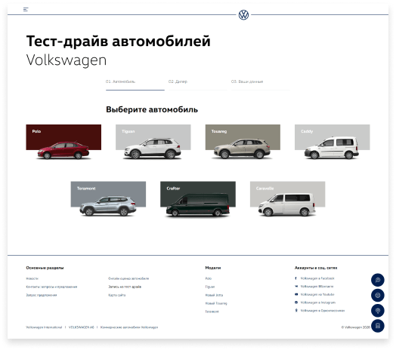The image size is (396, 350).
Task: Click the dealer location pin floating button
Action: click(x=378, y=311)
